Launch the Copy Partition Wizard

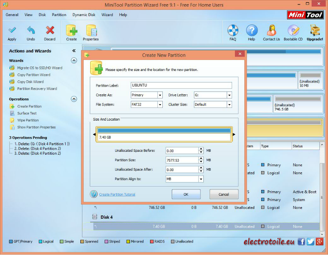pos(34,75)
